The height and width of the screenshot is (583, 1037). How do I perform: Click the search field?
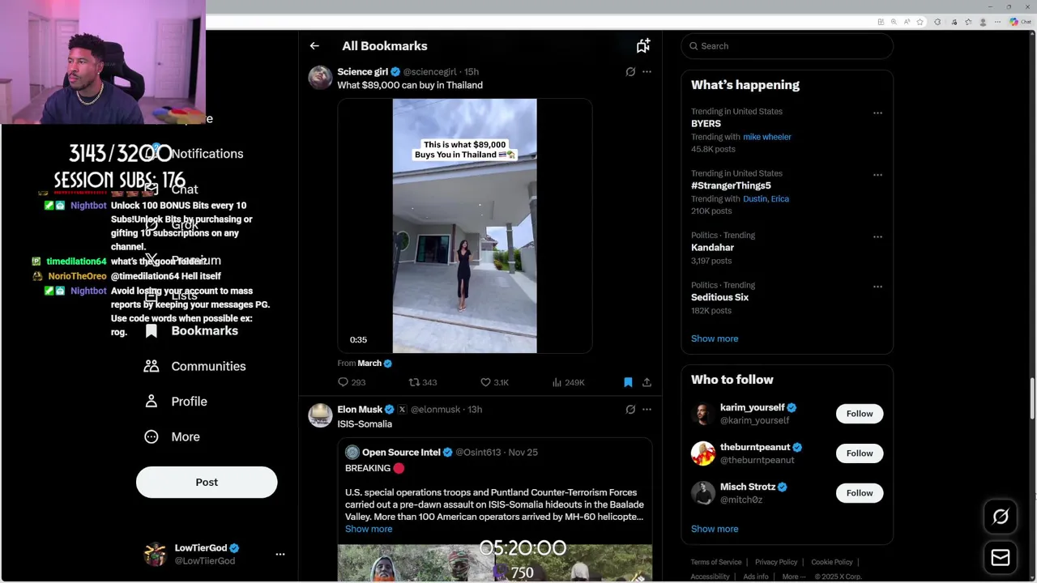(x=787, y=46)
